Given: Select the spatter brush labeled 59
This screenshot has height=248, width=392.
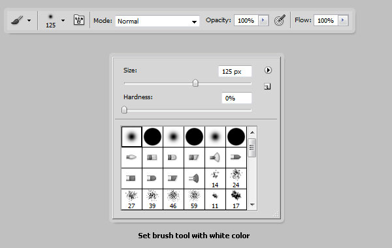Looking at the screenshot, I should tap(194, 199).
